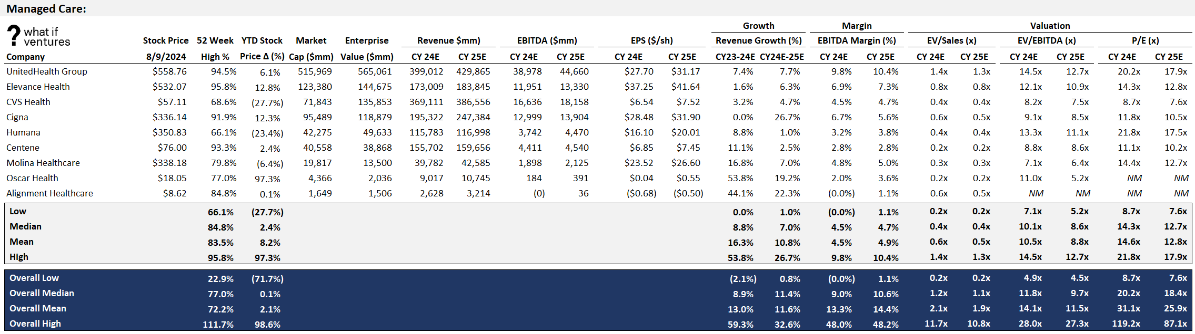Select Median YTD stock change 2.4%
Viewport: 1195px width, 334px height.
pos(270,227)
